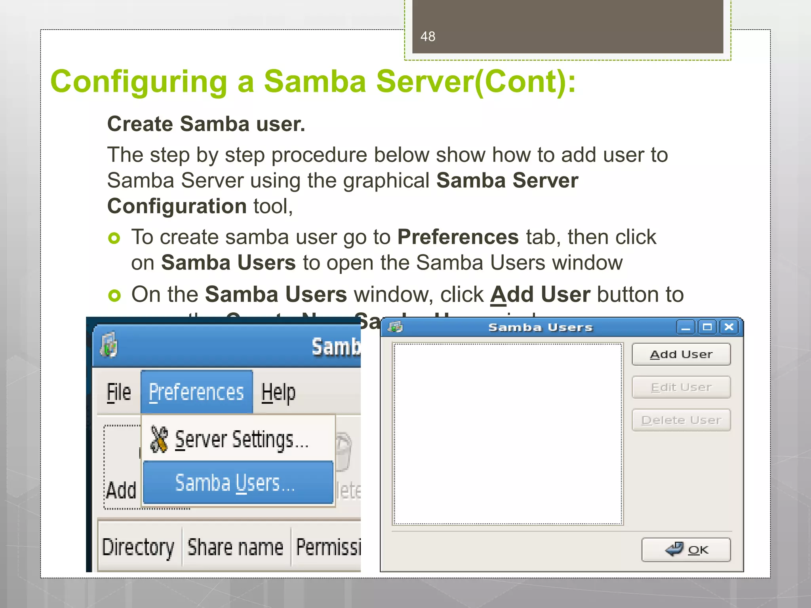Confirm with the OK button

pos(686,550)
